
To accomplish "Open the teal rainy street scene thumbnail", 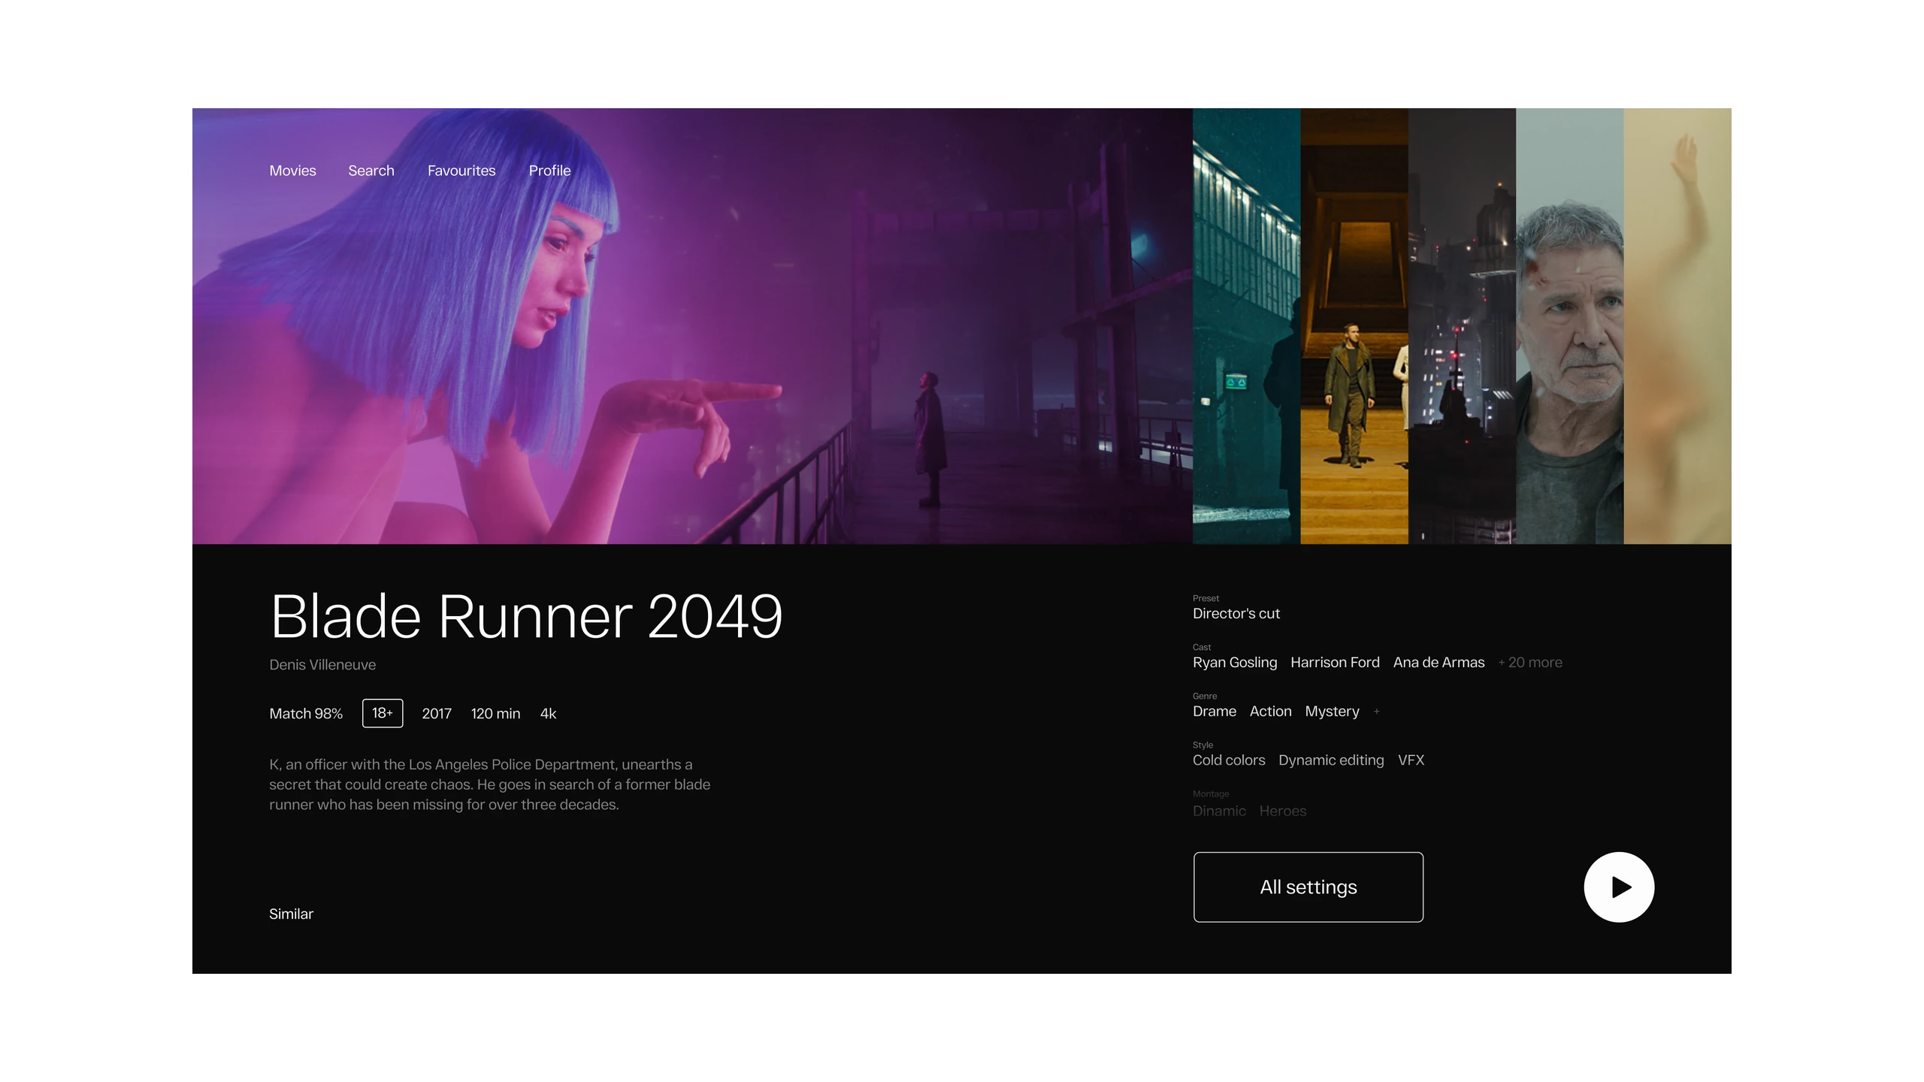I will click(1246, 326).
